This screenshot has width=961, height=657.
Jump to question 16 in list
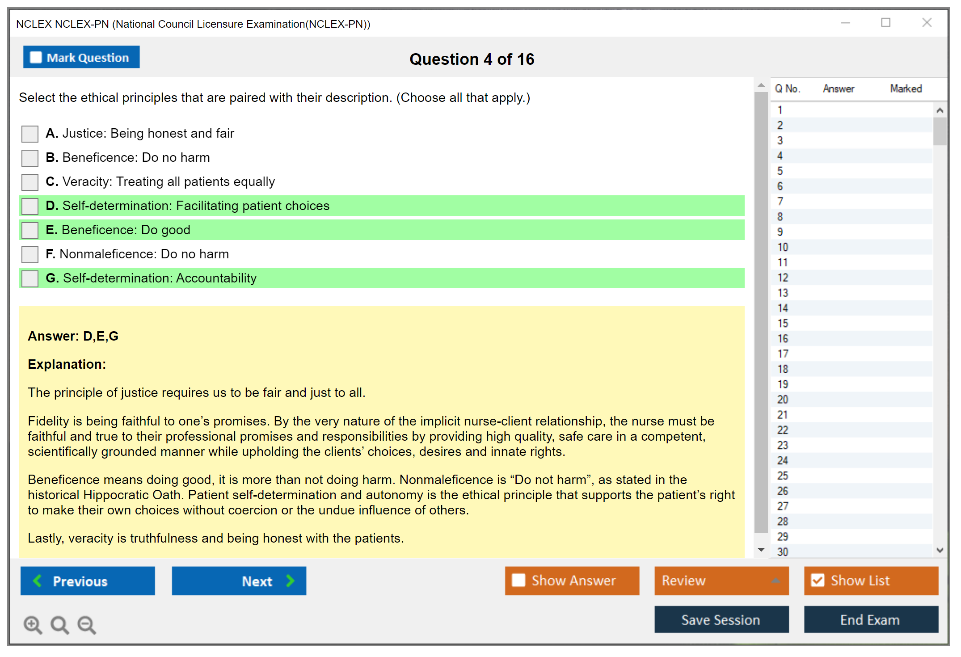coord(783,338)
